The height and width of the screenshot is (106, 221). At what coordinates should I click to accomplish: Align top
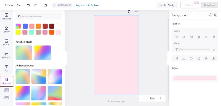[199, 37]
